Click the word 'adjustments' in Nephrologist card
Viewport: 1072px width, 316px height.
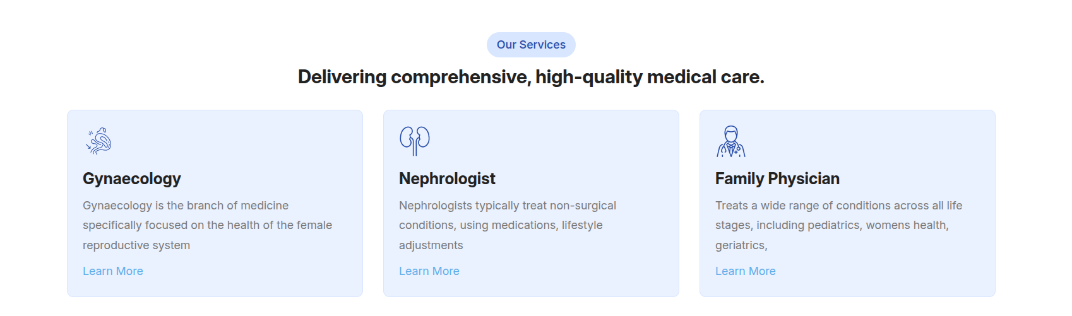tap(431, 245)
